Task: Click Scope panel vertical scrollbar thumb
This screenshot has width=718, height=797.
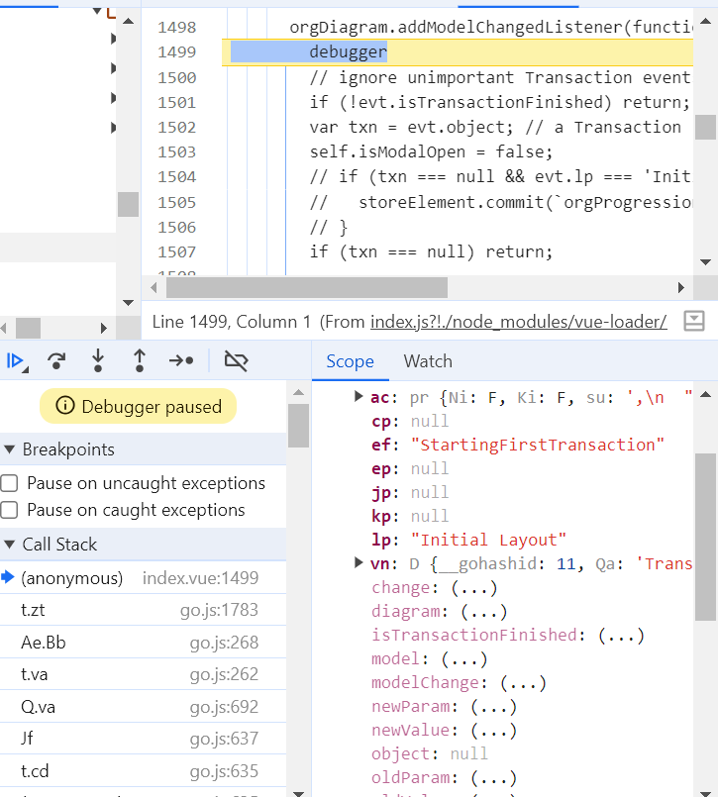Action: point(705,537)
